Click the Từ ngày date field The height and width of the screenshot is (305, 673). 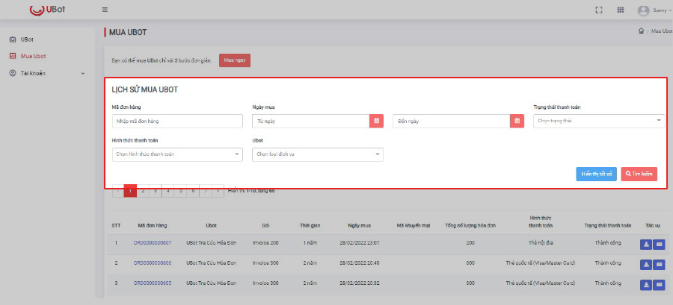[x=311, y=121]
